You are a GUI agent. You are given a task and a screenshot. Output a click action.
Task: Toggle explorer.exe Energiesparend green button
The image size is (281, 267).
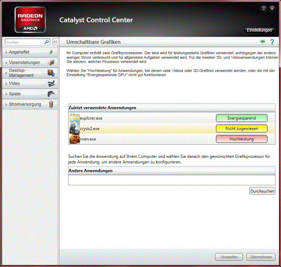(x=242, y=118)
